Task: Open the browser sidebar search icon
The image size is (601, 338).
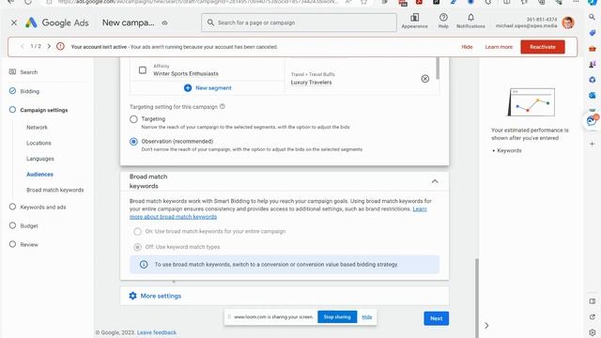Action: [x=593, y=17]
